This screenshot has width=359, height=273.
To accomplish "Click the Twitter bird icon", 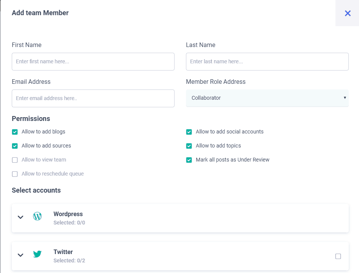I will (x=37, y=254).
